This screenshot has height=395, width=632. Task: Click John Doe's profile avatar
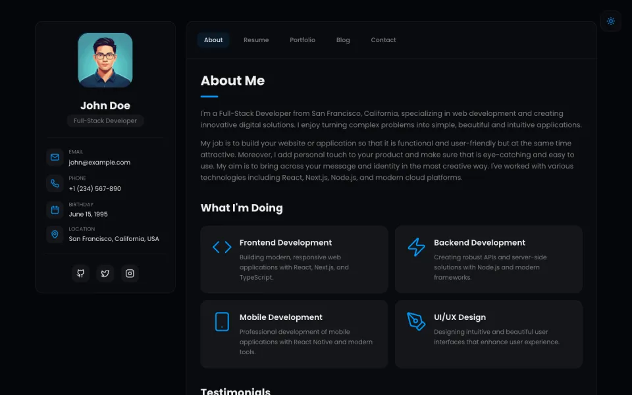105,60
